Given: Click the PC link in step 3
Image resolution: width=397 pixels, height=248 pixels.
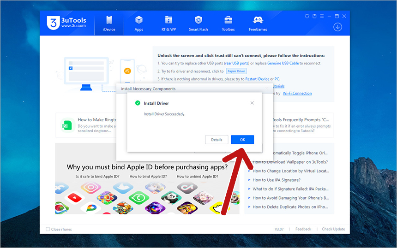Looking at the screenshot, I should pyautogui.click(x=277, y=79).
